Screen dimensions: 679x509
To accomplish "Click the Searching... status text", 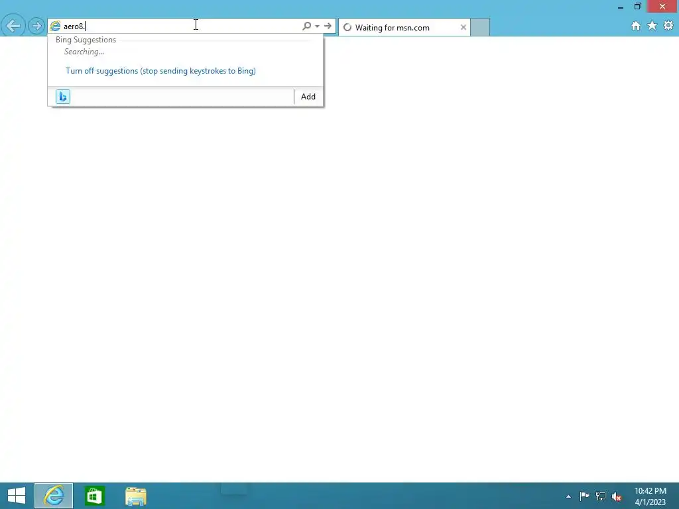I will tap(84, 52).
